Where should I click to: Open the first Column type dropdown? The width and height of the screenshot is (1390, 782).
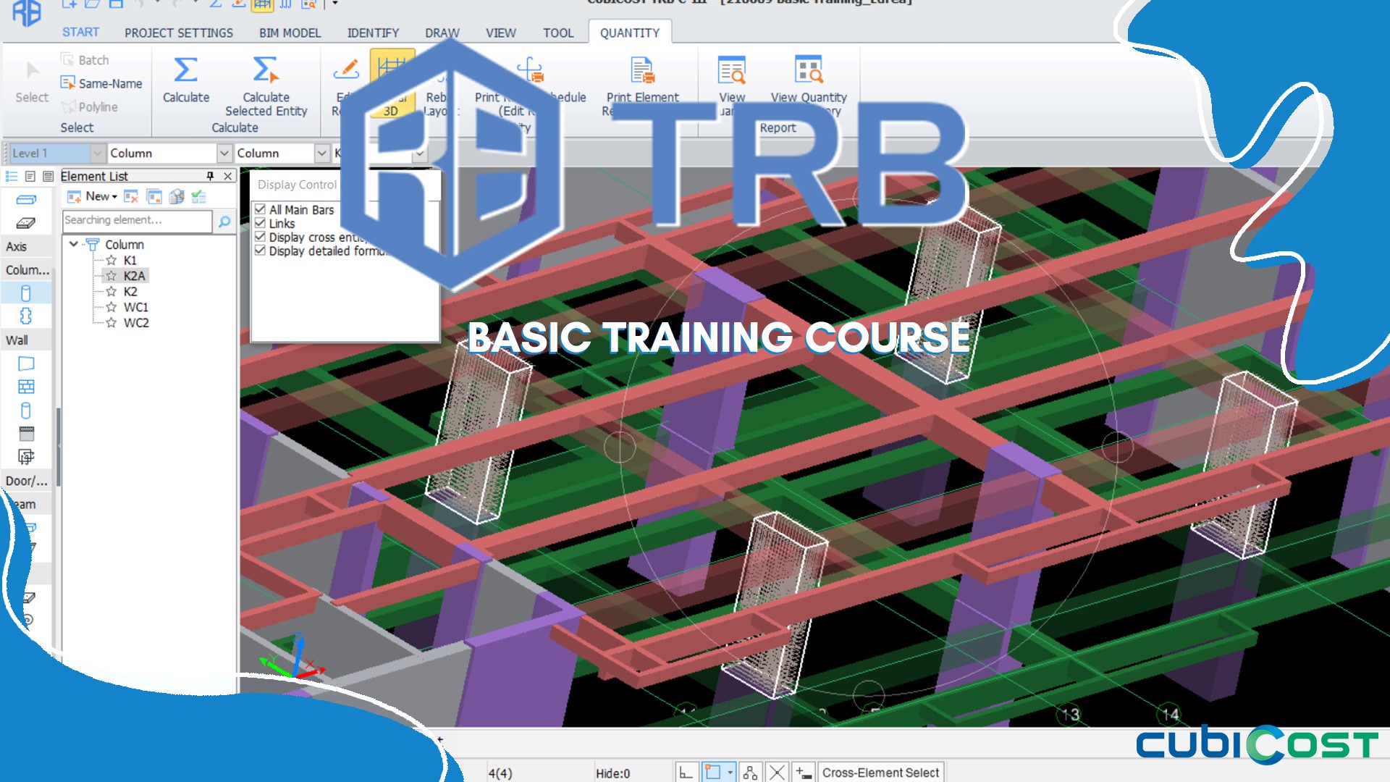[x=224, y=153]
